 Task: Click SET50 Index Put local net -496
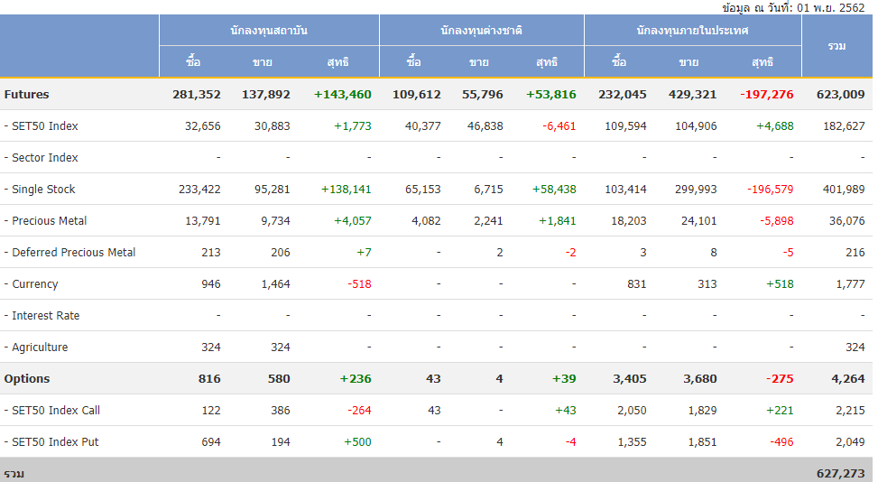[x=781, y=441]
